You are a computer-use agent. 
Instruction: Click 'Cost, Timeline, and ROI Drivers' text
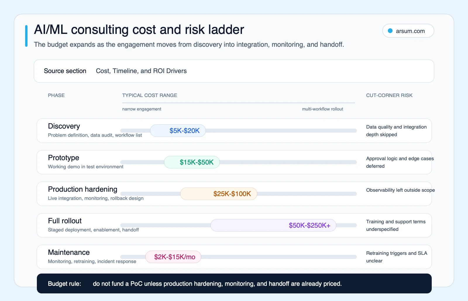click(141, 71)
